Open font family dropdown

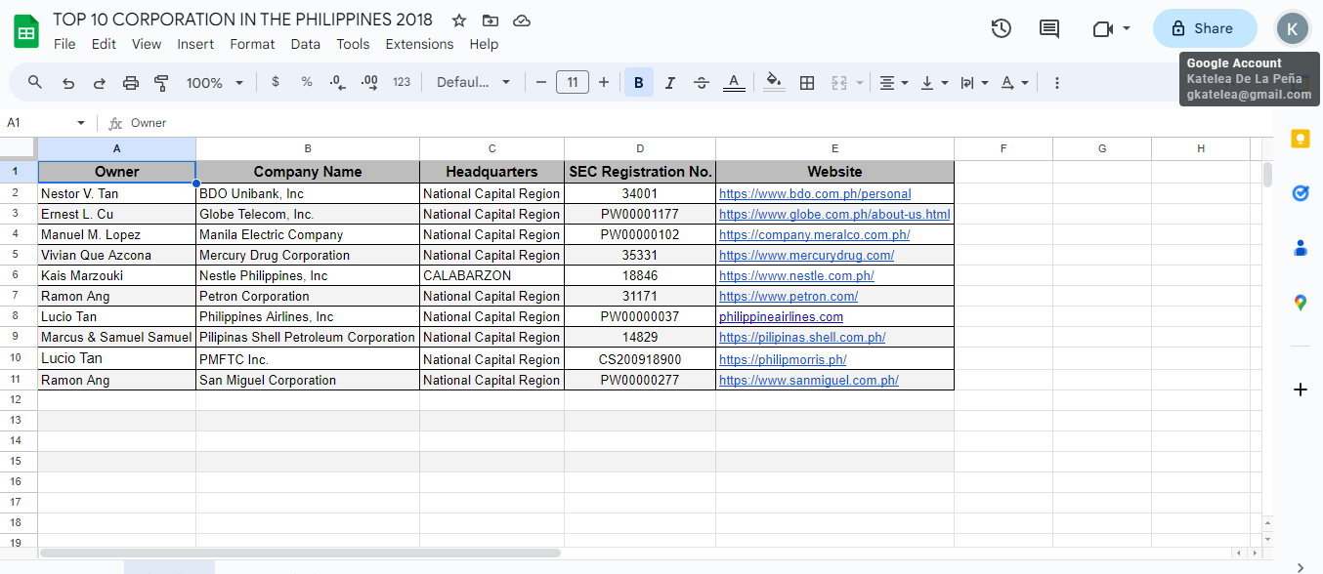474,83
